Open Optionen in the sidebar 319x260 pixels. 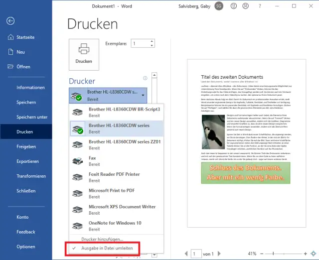coord(26,247)
